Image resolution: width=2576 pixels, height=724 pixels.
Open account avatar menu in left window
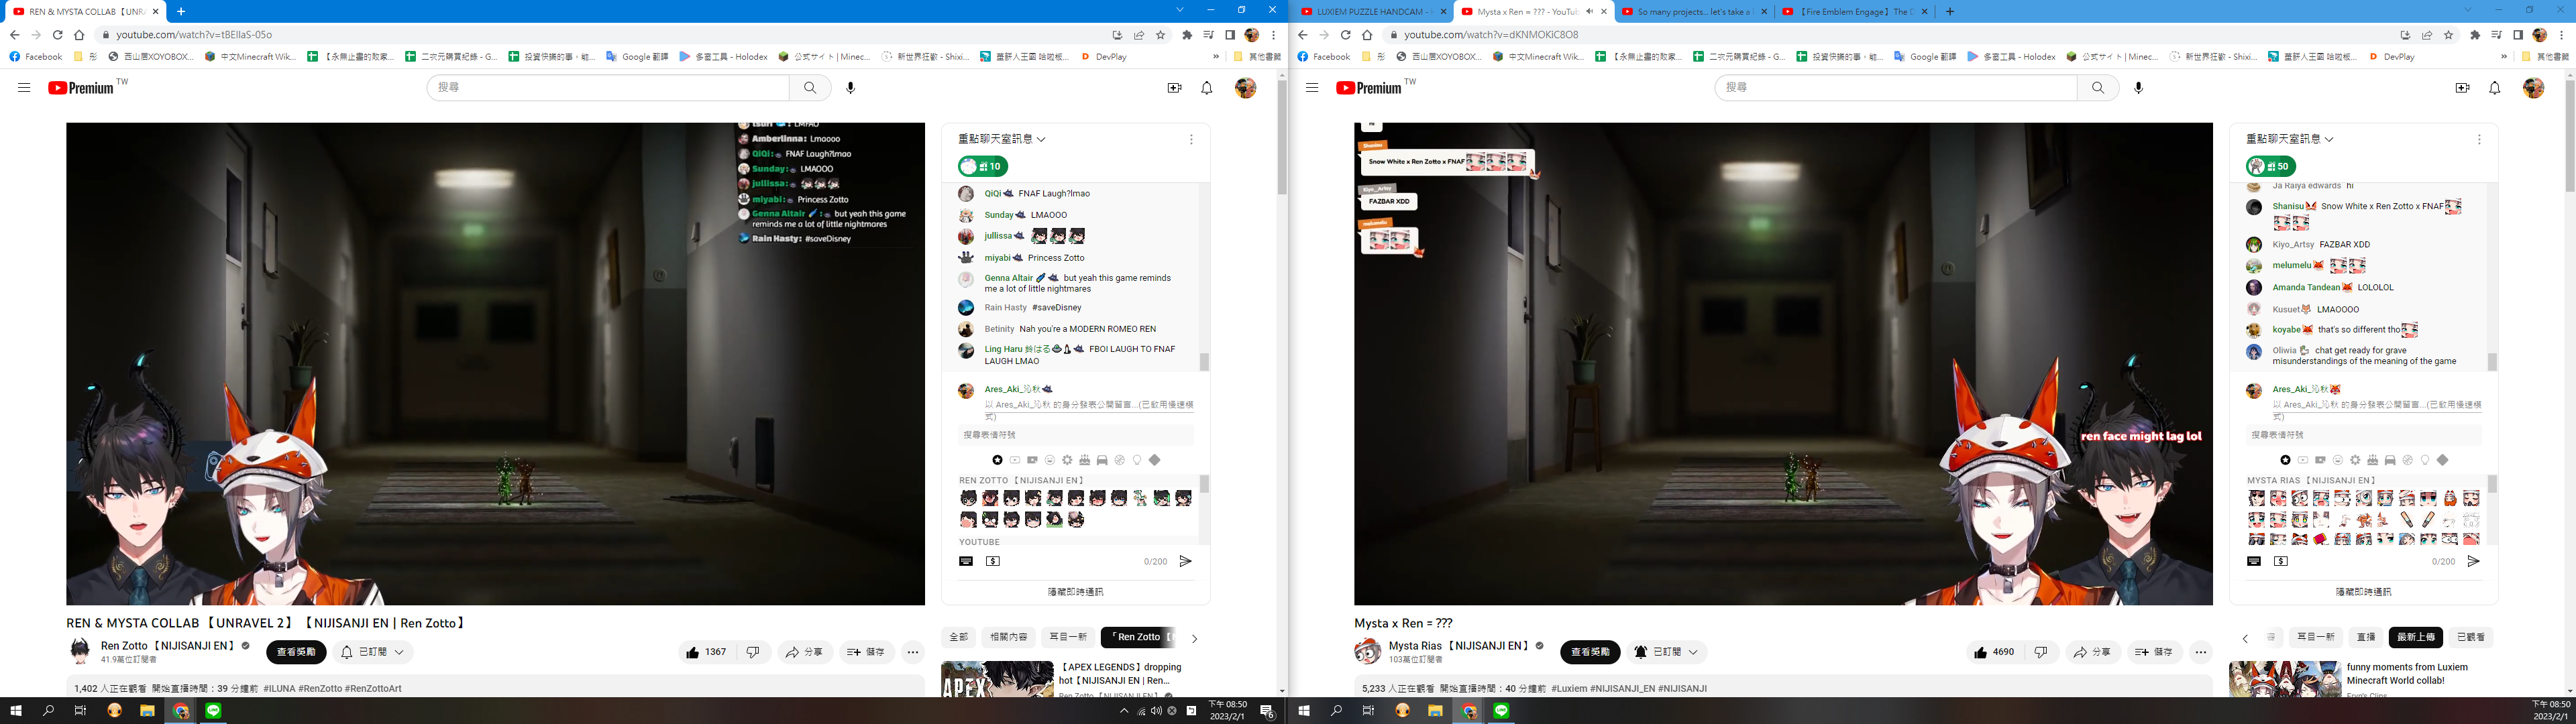point(1245,88)
